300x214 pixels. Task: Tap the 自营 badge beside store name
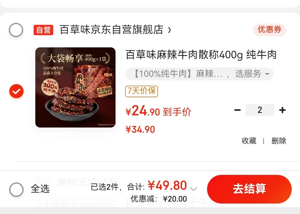[x=44, y=30]
